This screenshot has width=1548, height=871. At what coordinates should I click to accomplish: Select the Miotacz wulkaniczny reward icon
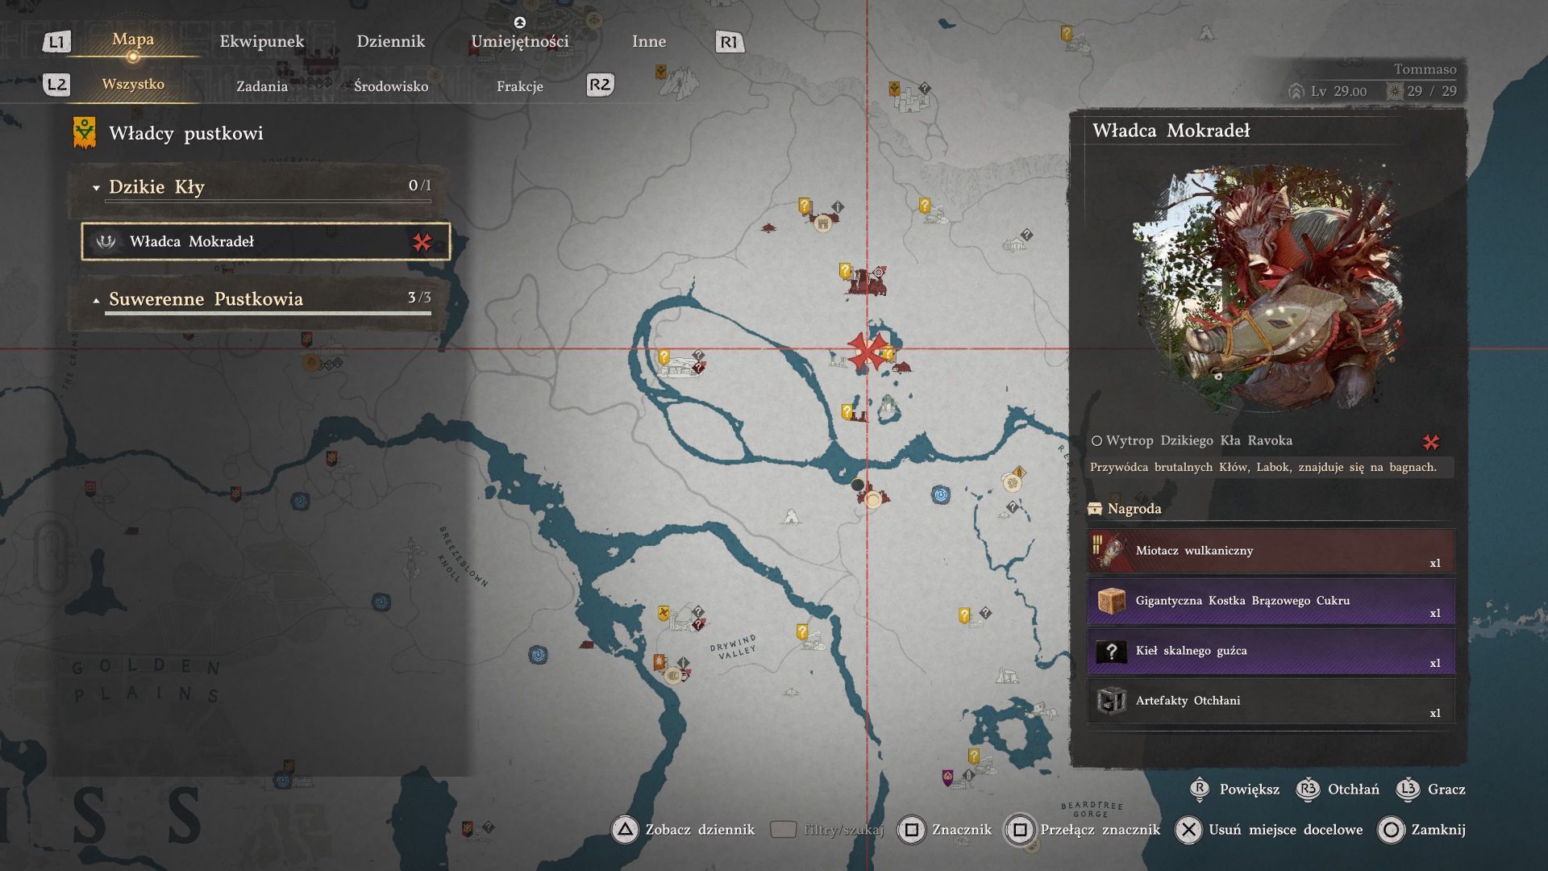[1111, 551]
